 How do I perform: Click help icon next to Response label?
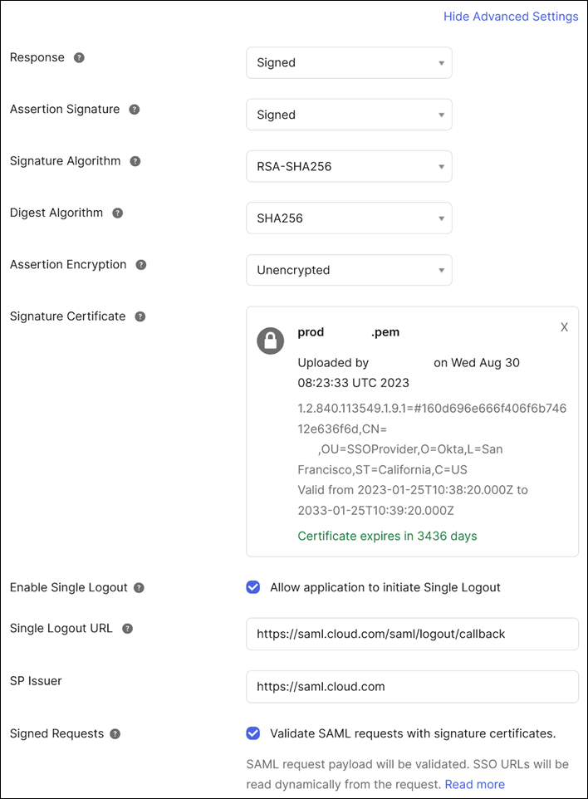(x=79, y=58)
